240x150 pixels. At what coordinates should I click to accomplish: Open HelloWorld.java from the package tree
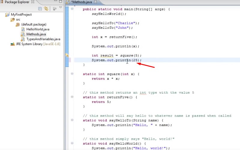[x=38, y=29]
